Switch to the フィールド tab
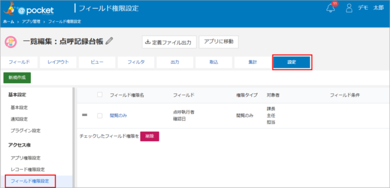390x188 pixels. pos(19,62)
